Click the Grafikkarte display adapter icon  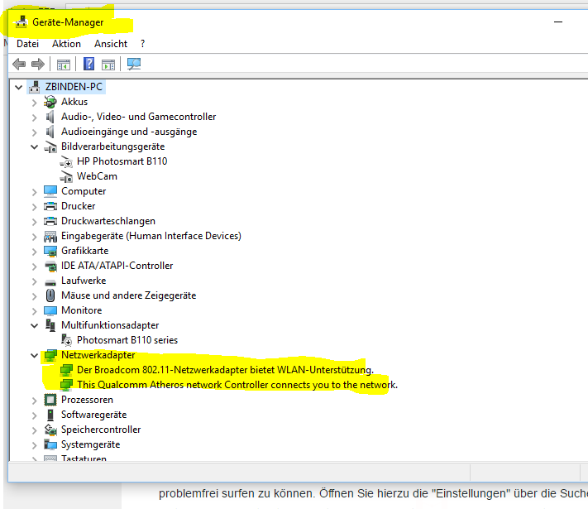50,251
